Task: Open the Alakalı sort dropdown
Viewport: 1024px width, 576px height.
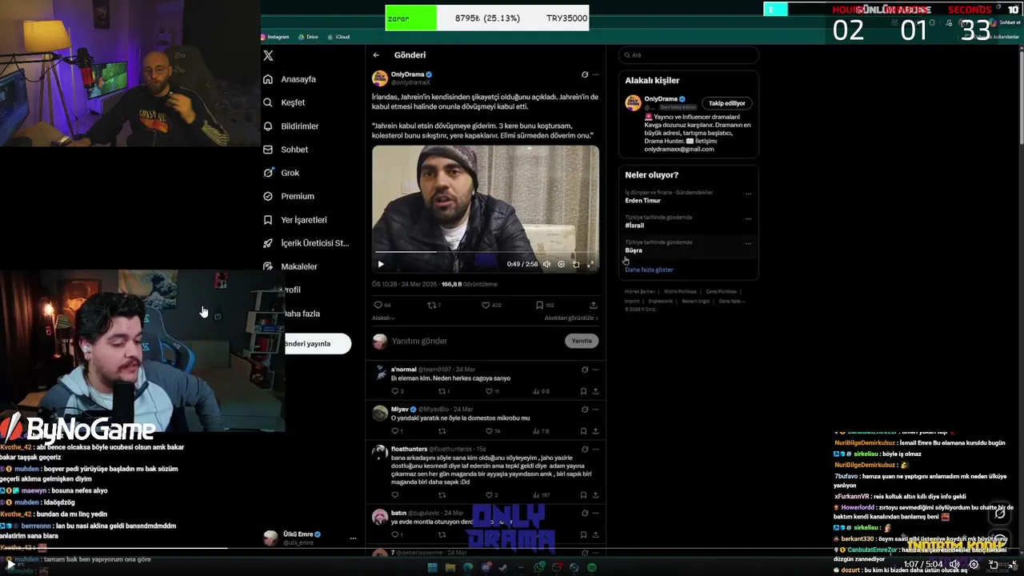Action: tap(383, 318)
